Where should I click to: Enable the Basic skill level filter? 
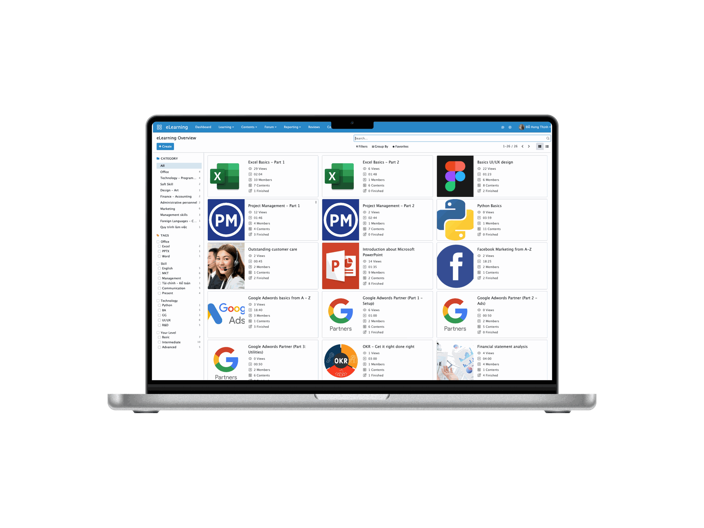click(x=160, y=337)
